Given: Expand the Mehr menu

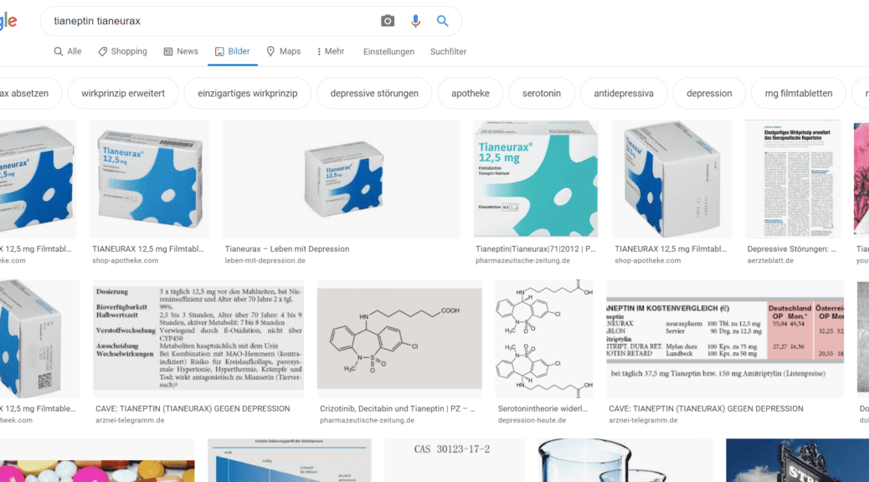Looking at the screenshot, I should coord(331,52).
